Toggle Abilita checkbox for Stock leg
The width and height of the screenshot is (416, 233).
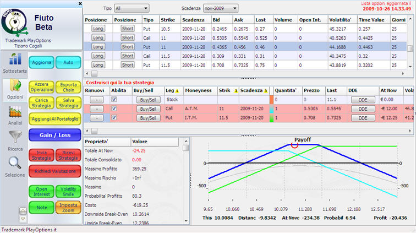(x=114, y=100)
